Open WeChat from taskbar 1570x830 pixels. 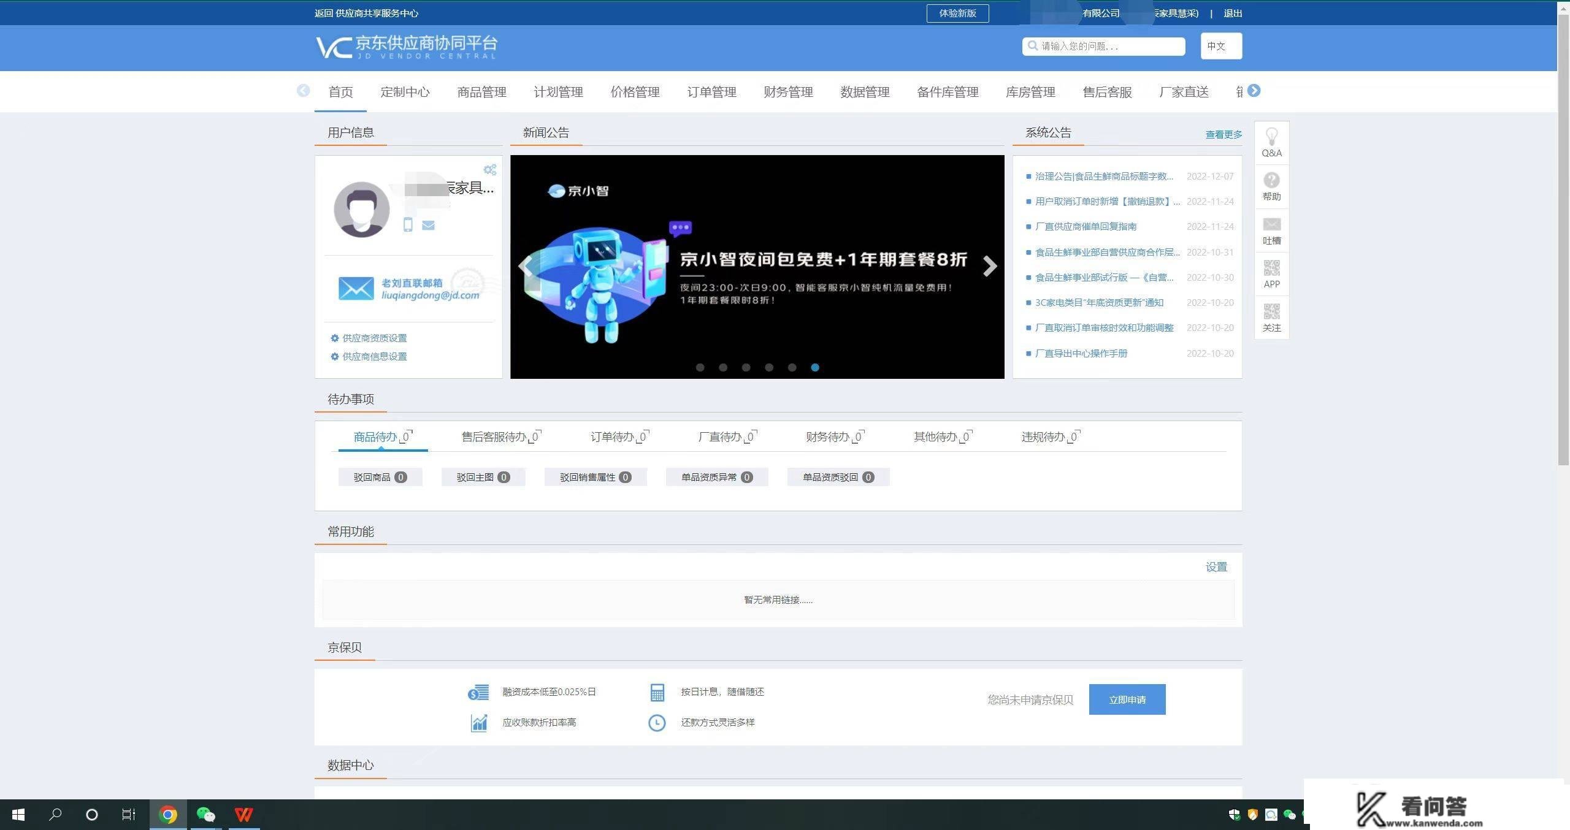point(206,815)
